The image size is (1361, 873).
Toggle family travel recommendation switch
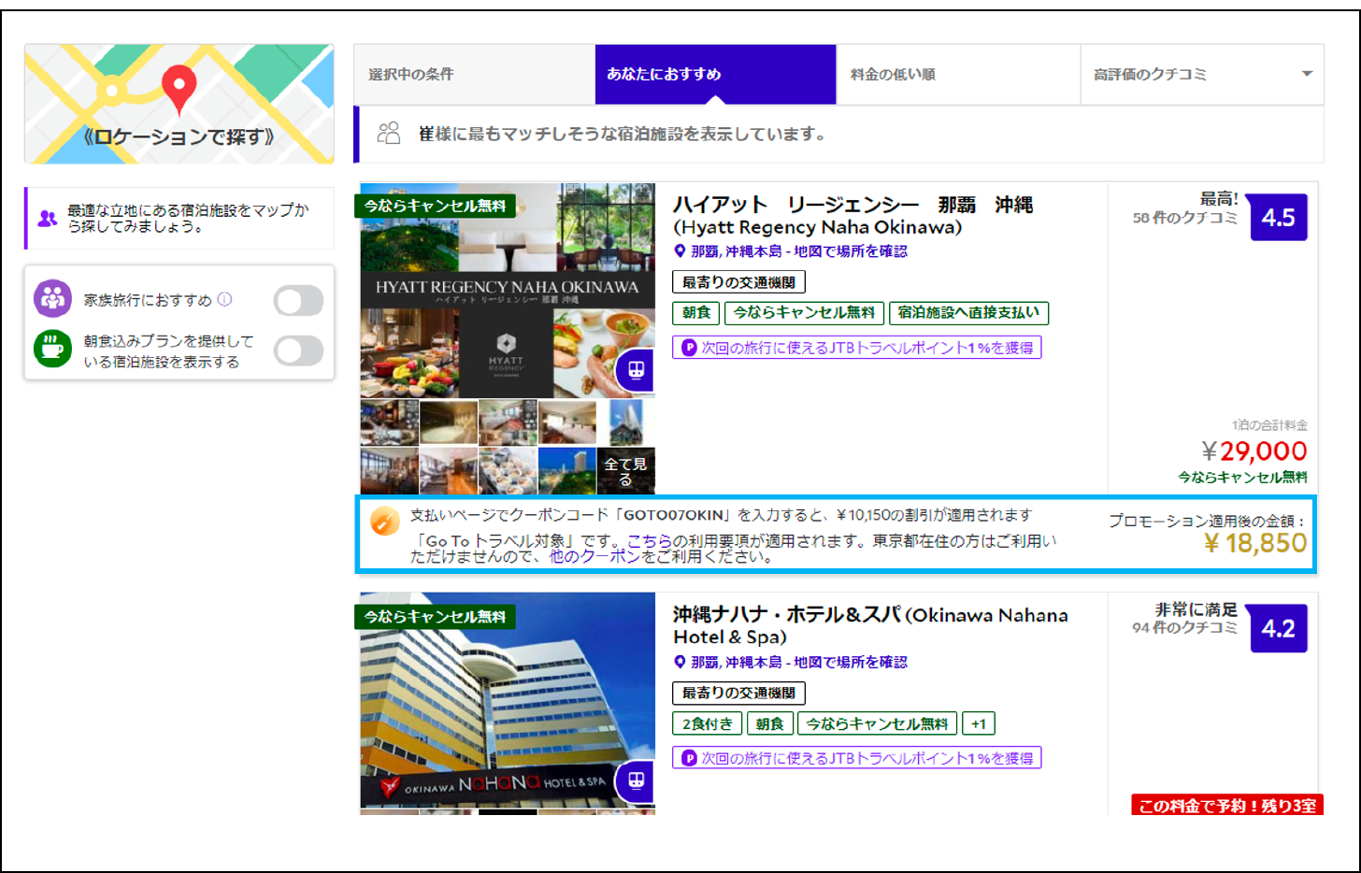tap(298, 301)
